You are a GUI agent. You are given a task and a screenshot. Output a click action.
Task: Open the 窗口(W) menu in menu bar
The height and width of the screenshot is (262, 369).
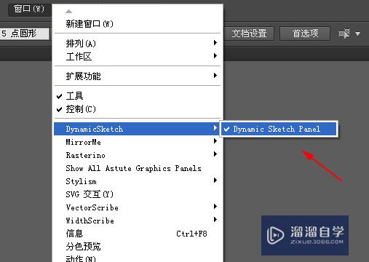point(29,9)
